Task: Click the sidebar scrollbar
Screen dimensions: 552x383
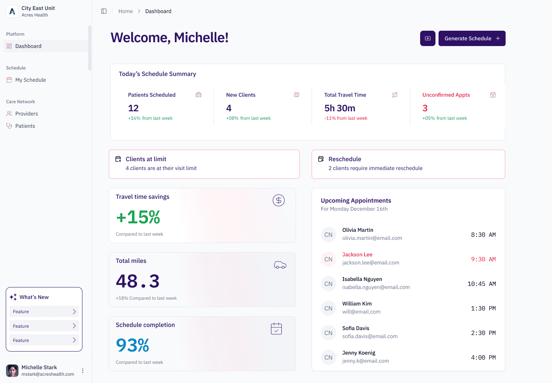Action: point(90,48)
